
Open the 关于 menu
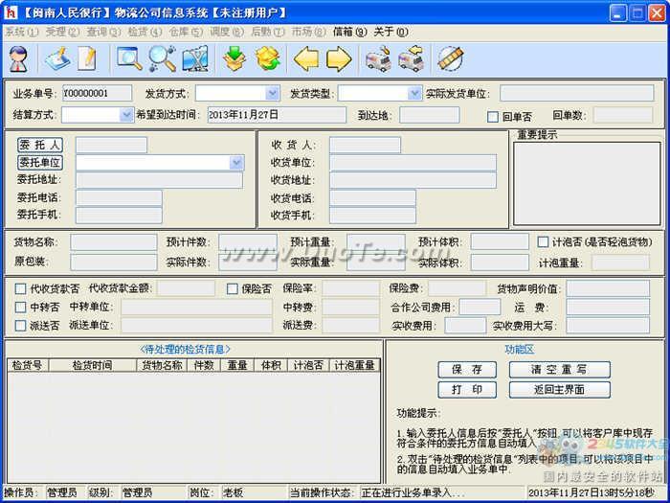391,32
